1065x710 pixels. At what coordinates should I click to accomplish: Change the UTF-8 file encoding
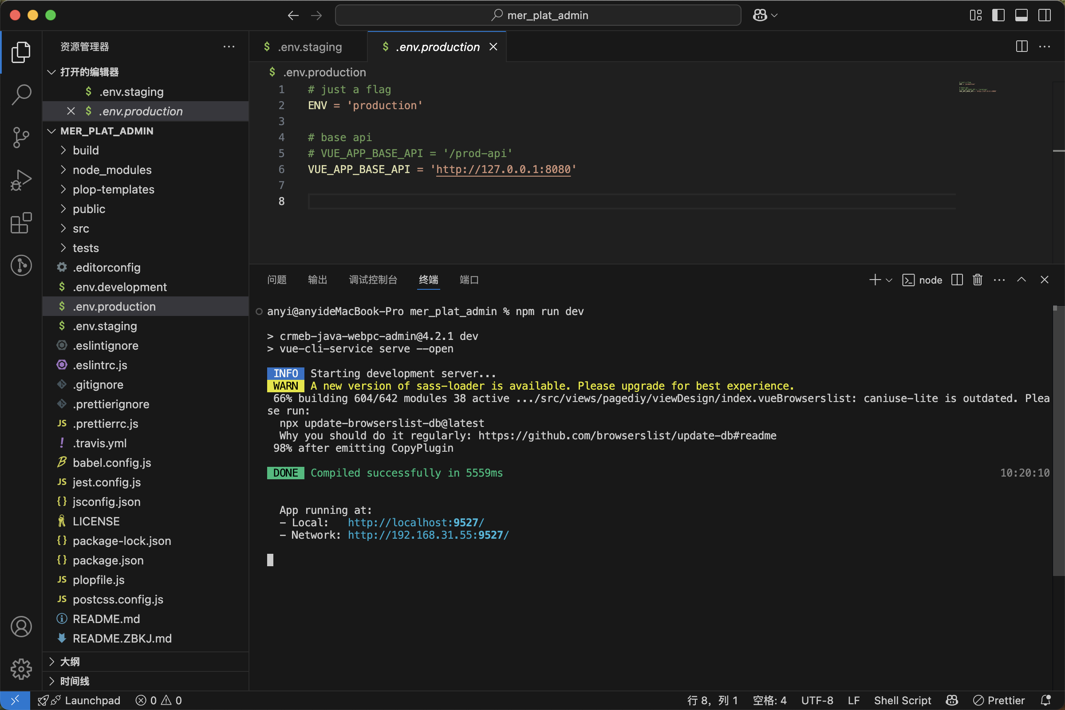(x=816, y=700)
